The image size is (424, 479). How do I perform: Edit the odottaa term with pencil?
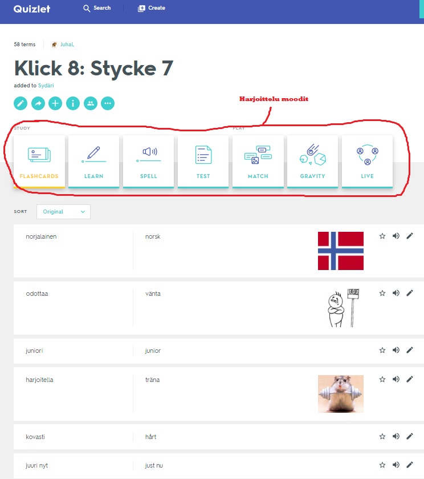pyautogui.click(x=410, y=293)
